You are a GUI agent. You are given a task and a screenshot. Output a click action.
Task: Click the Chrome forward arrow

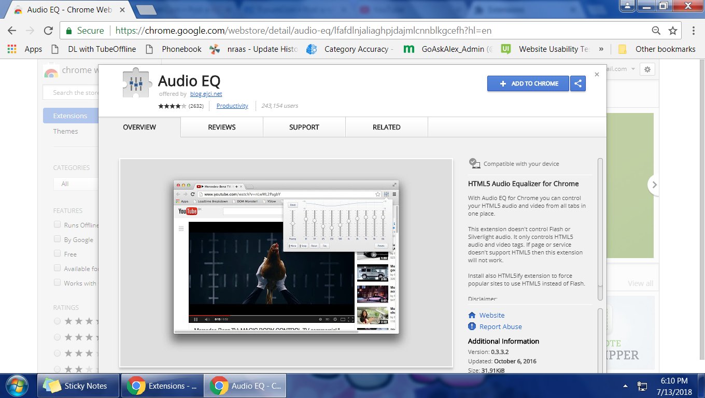pyautogui.click(x=30, y=31)
